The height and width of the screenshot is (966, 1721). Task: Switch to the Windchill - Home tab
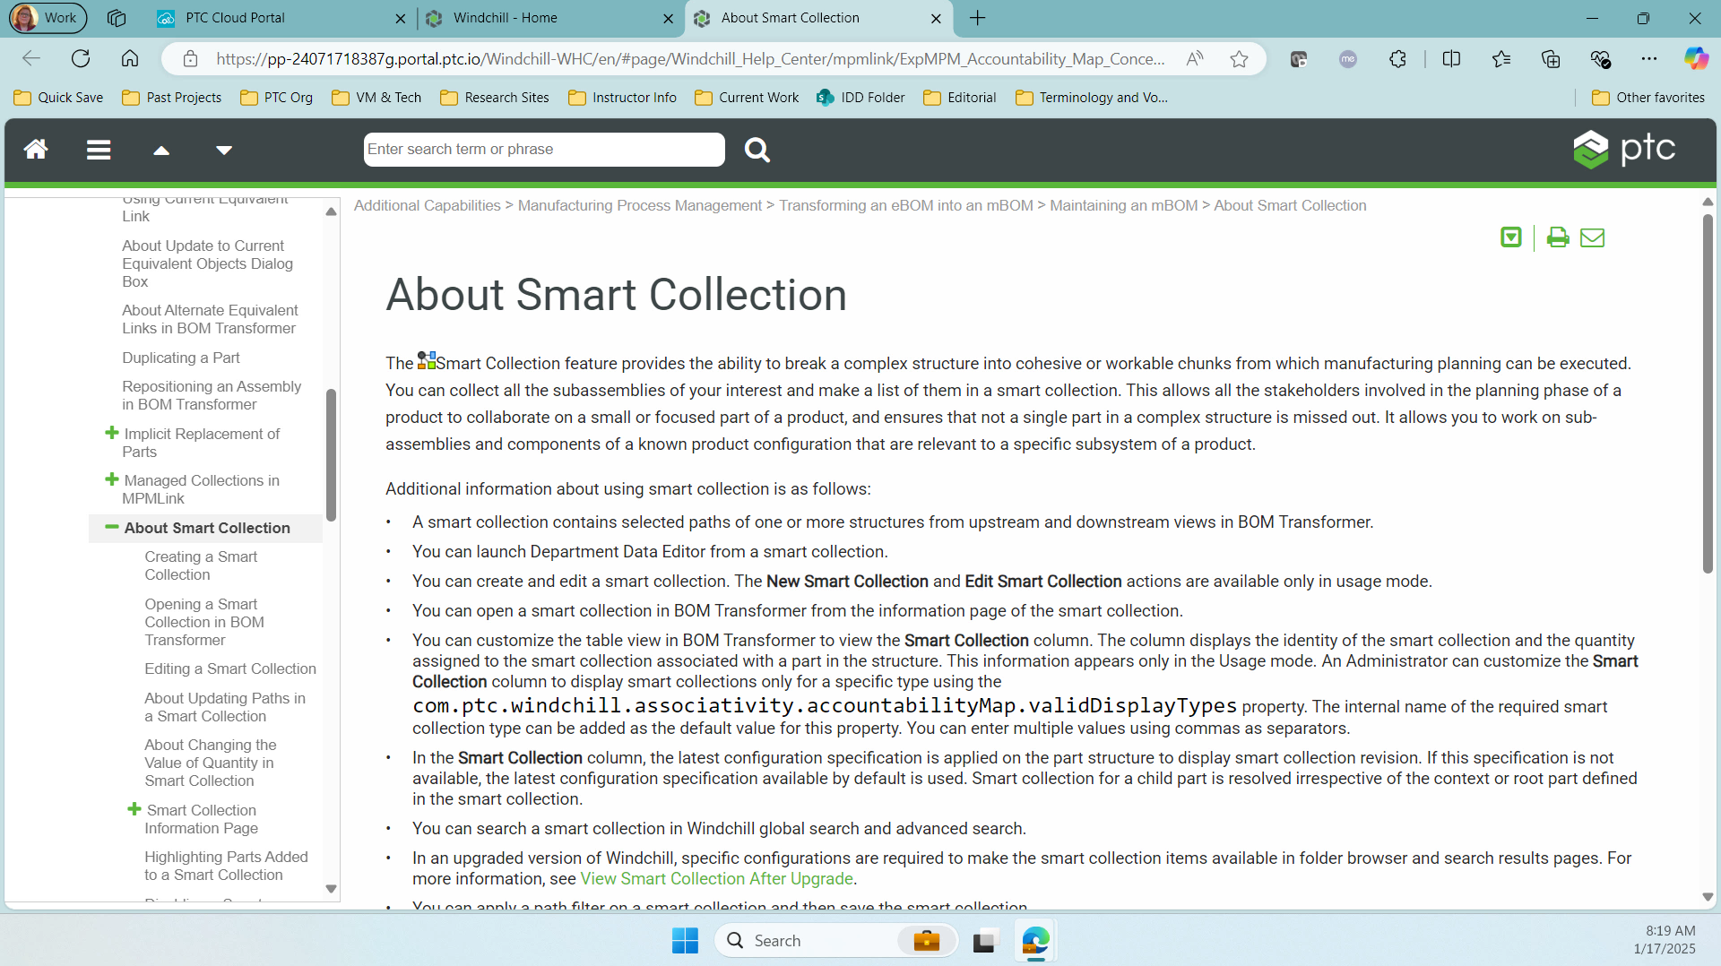(x=505, y=18)
